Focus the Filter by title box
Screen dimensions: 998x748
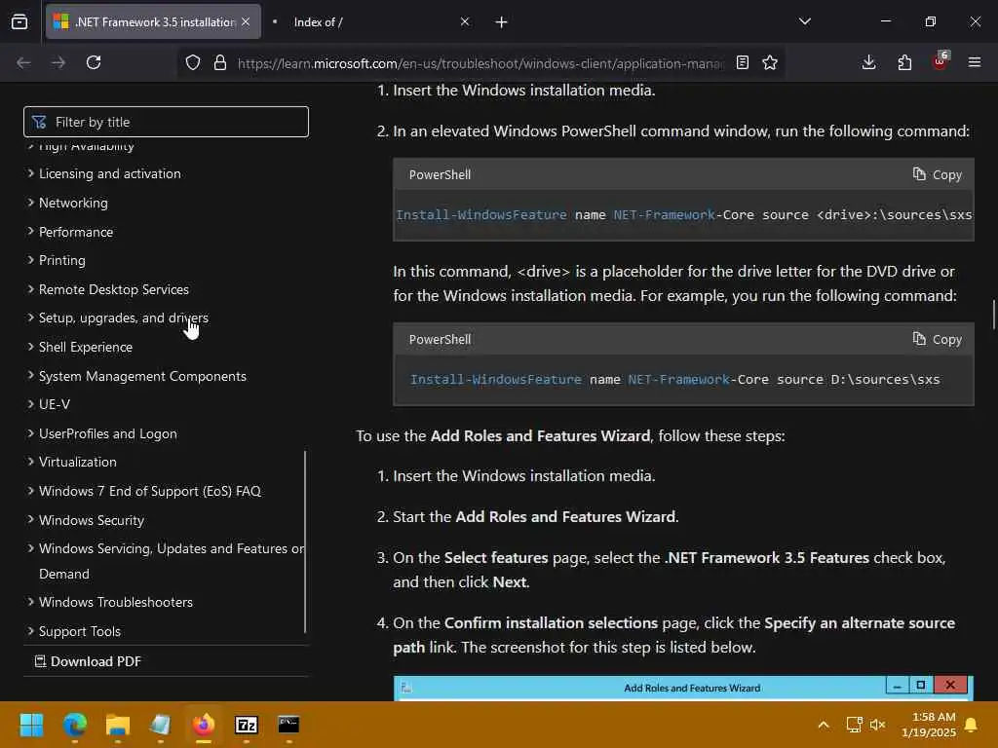pos(166,122)
